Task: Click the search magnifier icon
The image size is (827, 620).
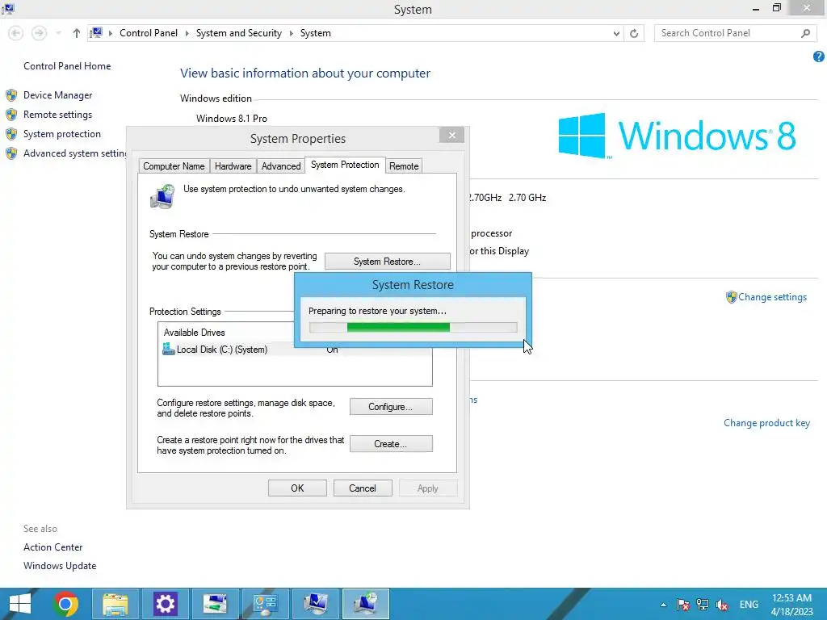Action: [x=805, y=33]
